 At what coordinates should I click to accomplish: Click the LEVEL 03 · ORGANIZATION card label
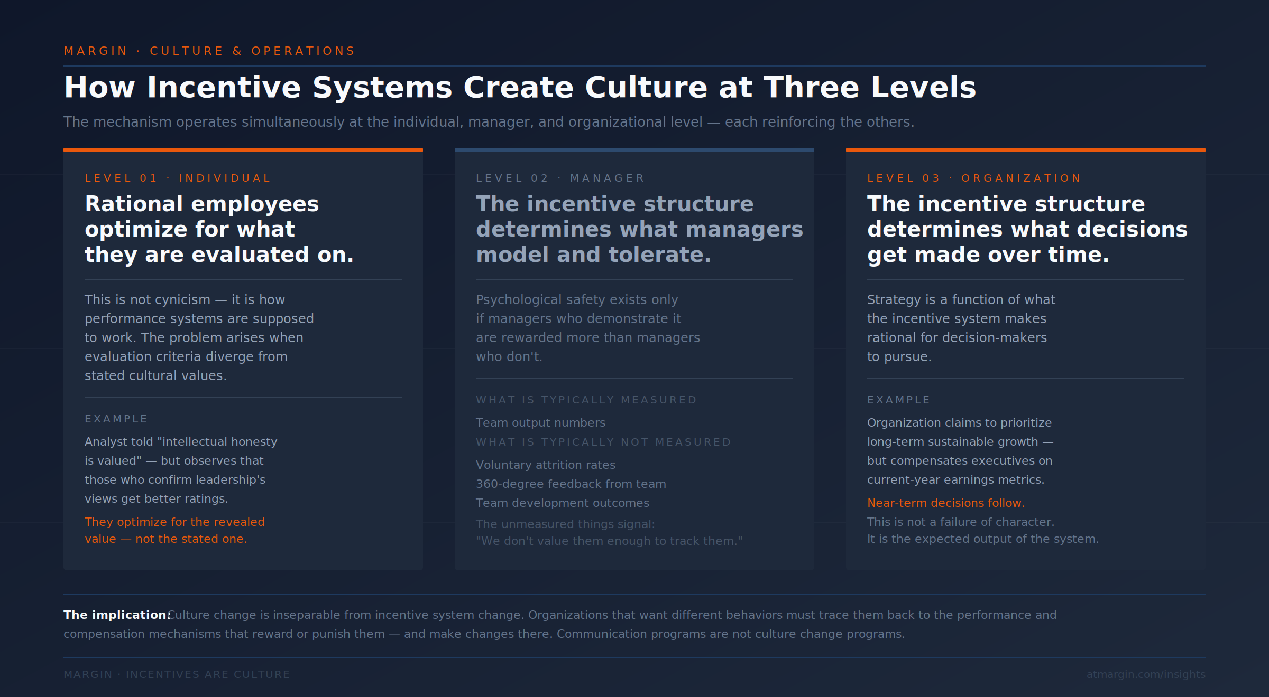(974, 178)
